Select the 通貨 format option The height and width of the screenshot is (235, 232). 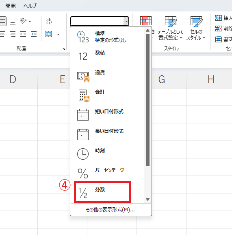pyautogui.click(x=107, y=76)
